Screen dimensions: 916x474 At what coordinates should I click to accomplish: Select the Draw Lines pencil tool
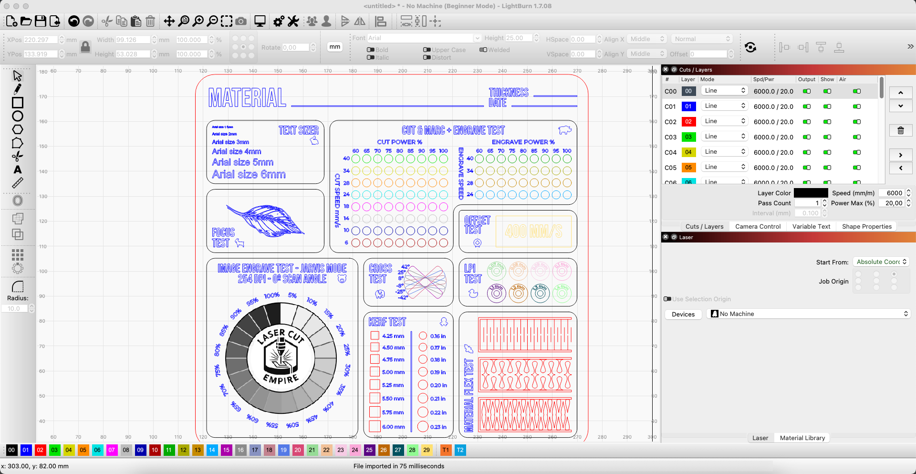click(18, 89)
